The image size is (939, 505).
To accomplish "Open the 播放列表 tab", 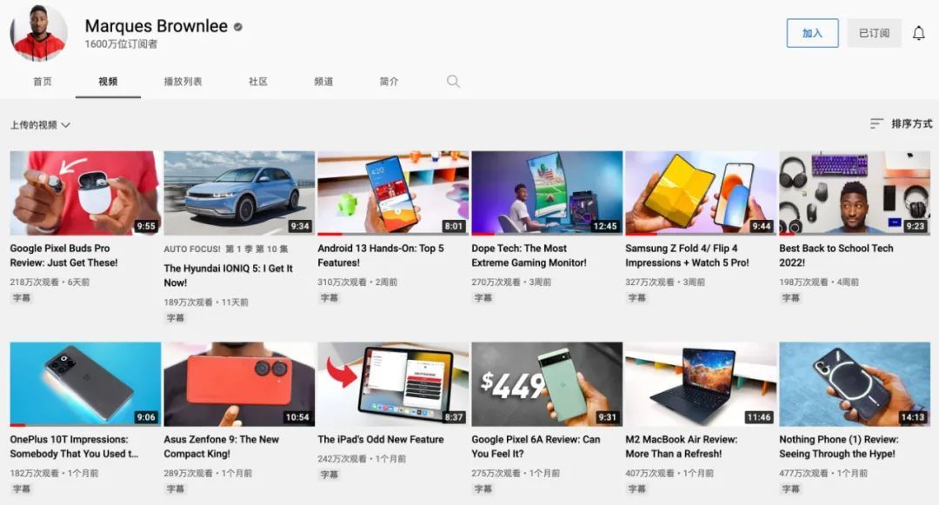I will point(183,82).
